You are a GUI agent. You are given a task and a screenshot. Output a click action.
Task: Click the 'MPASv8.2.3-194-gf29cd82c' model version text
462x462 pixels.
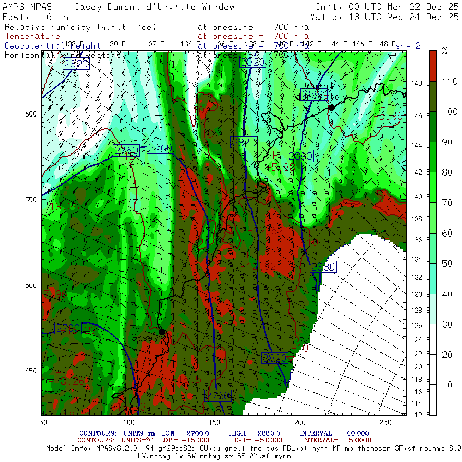146,448
